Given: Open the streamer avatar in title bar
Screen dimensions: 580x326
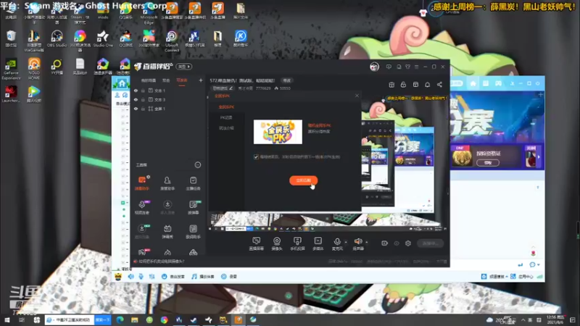Looking at the screenshot, I should point(374,67).
